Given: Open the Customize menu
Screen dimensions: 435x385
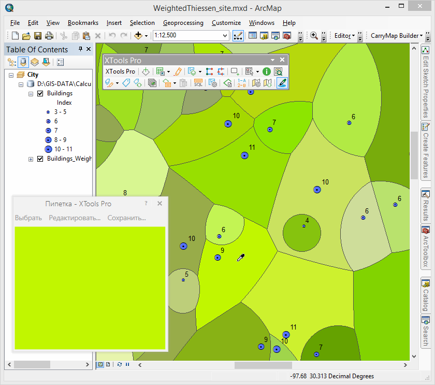Looking at the screenshot, I should point(226,23).
